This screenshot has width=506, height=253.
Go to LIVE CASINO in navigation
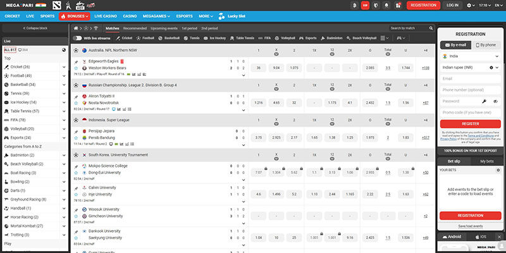tap(106, 16)
